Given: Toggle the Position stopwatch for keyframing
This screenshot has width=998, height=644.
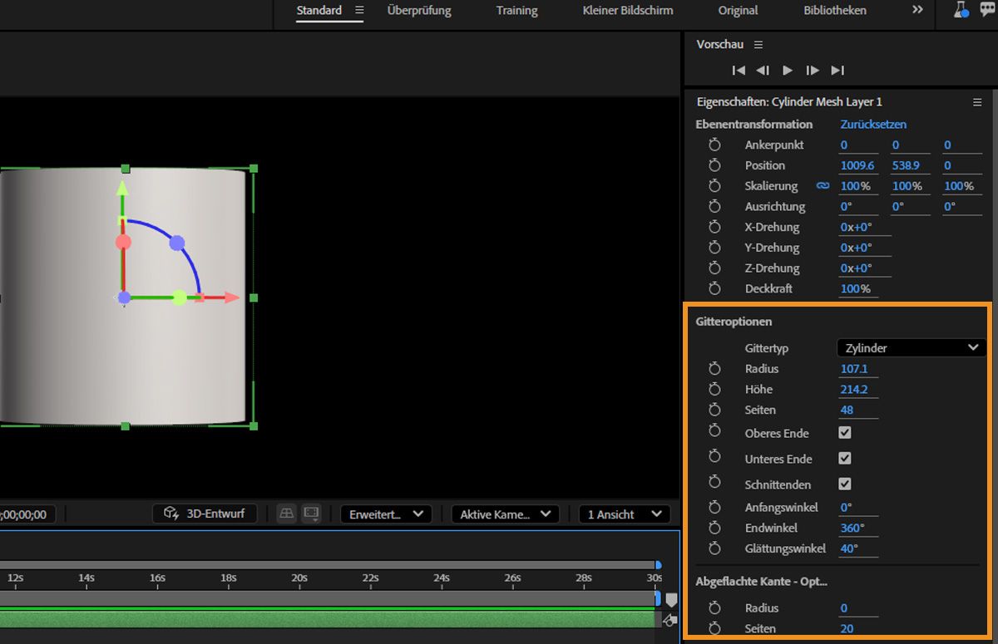Looking at the screenshot, I should pyautogui.click(x=714, y=165).
